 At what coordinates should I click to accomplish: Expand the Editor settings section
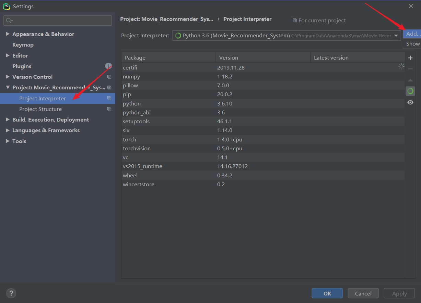8,55
